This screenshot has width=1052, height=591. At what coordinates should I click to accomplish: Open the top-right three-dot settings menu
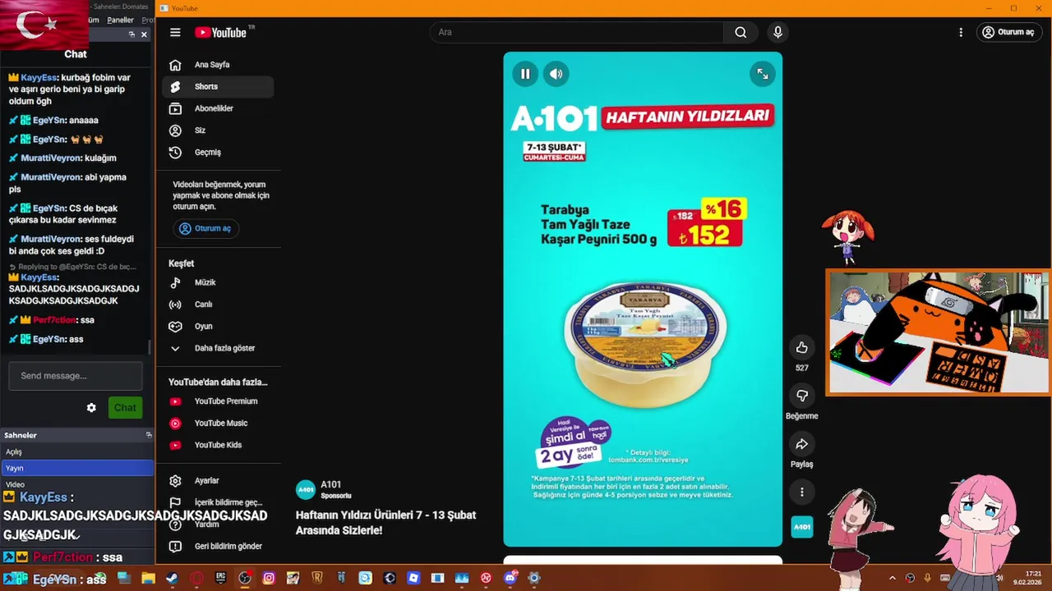point(961,32)
